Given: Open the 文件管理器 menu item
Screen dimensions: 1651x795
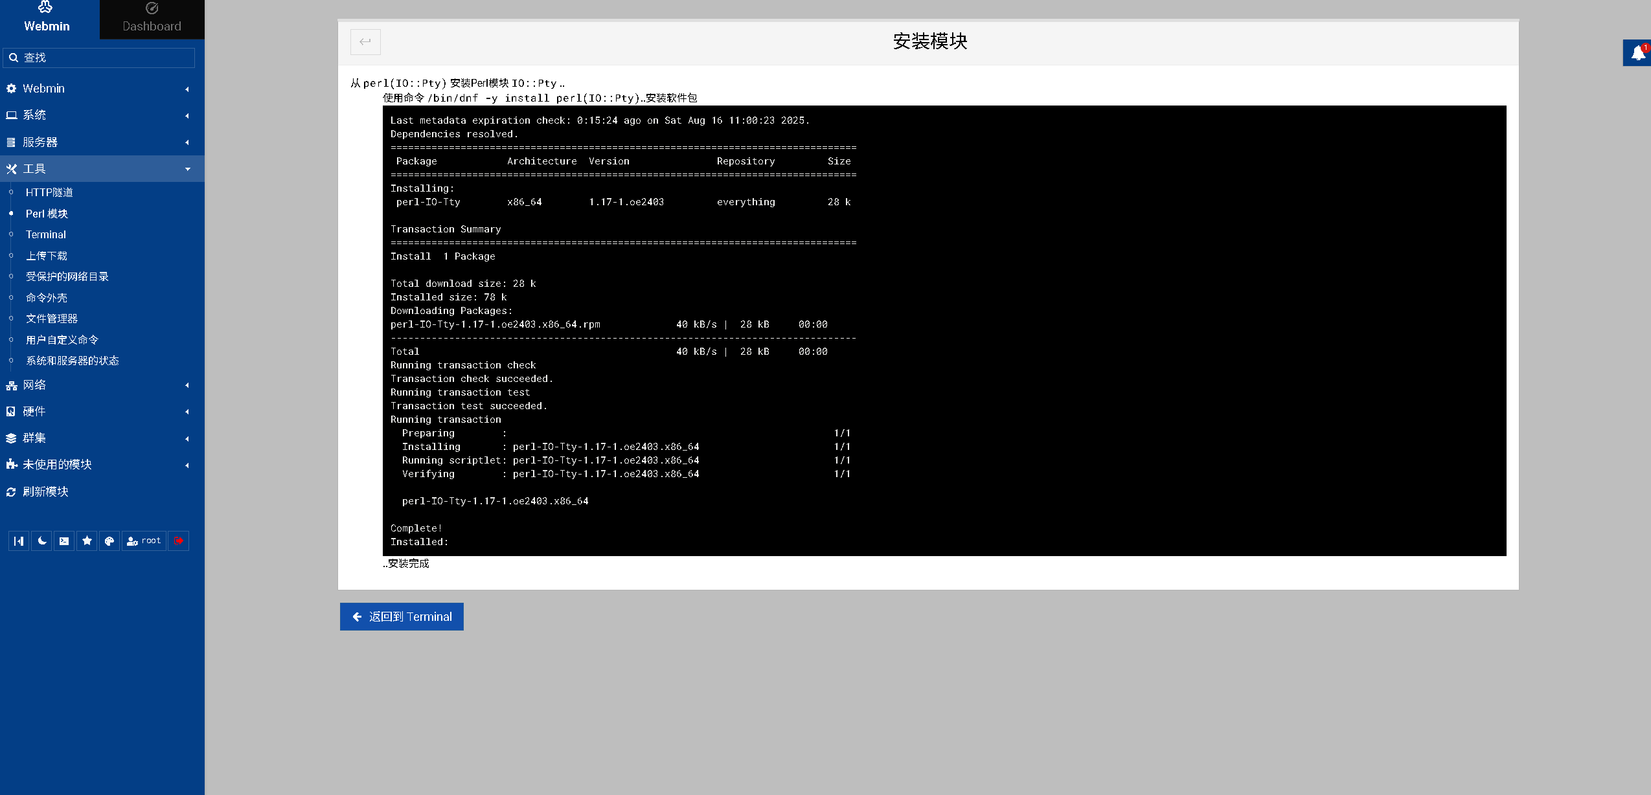Looking at the screenshot, I should pyautogui.click(x=52, y=319).
